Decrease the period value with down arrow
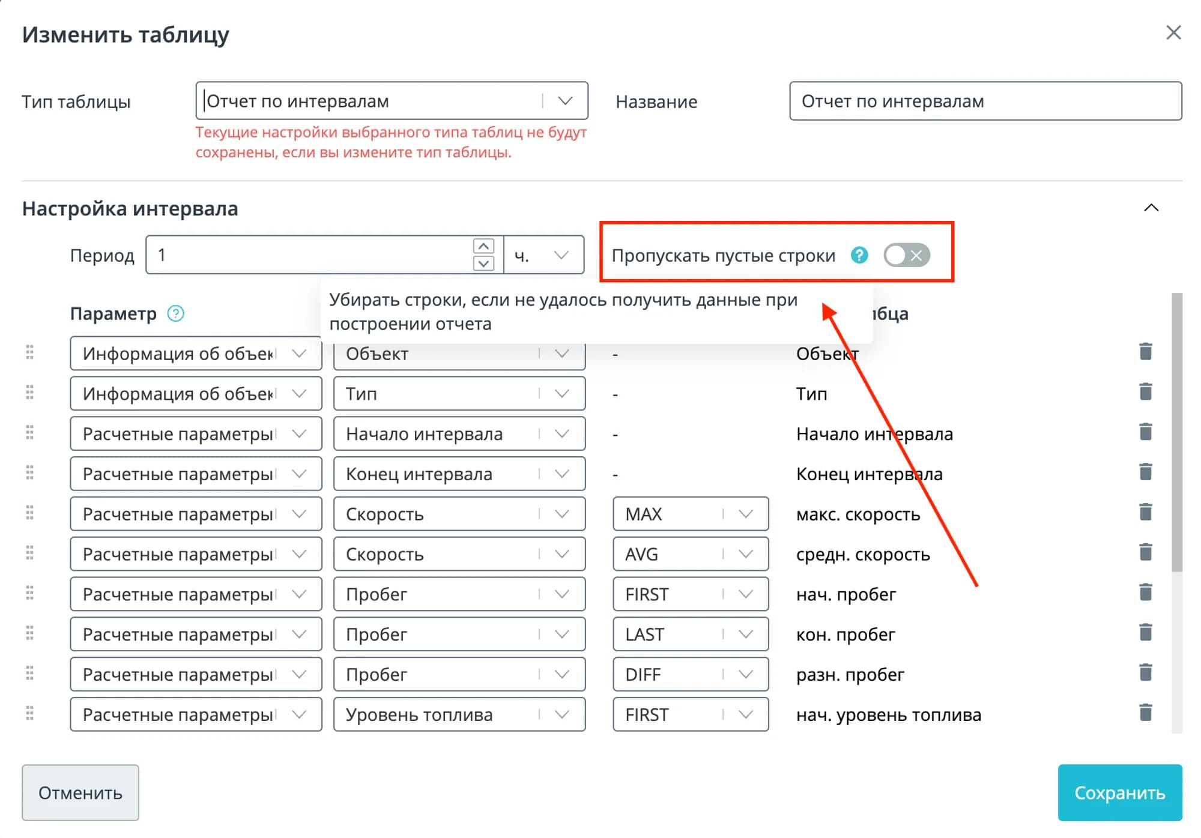This screenshot has width=1201, height=838. [483, 264]
